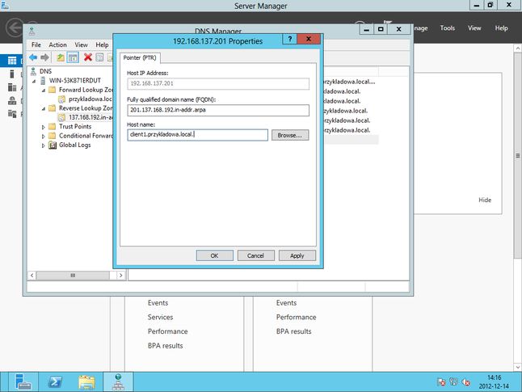Open the Help menu in DNS Manager

click(102, 44)
